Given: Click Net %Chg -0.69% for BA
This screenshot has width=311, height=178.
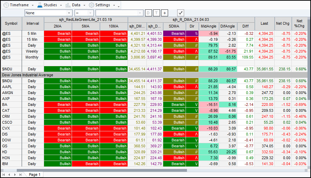Looking at the screenshot, I should tap(299, 105).
